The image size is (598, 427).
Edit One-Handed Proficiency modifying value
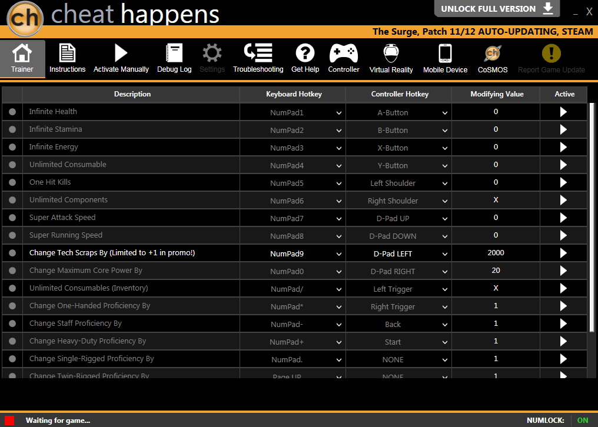point(496,306)
